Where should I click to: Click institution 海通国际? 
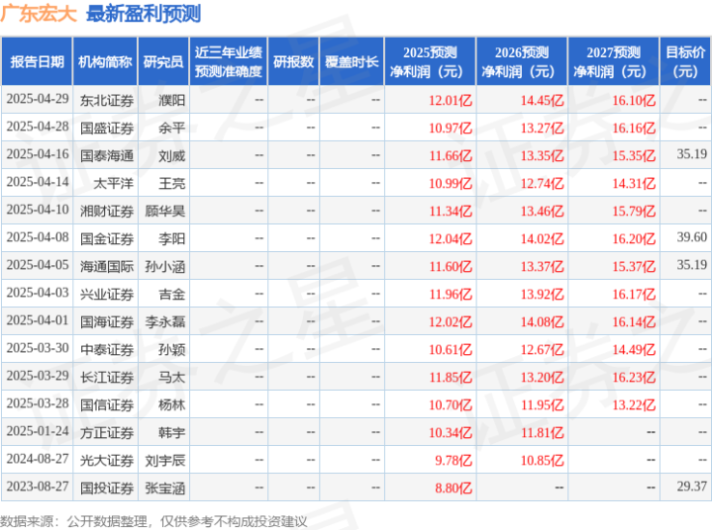coord(107,266)
